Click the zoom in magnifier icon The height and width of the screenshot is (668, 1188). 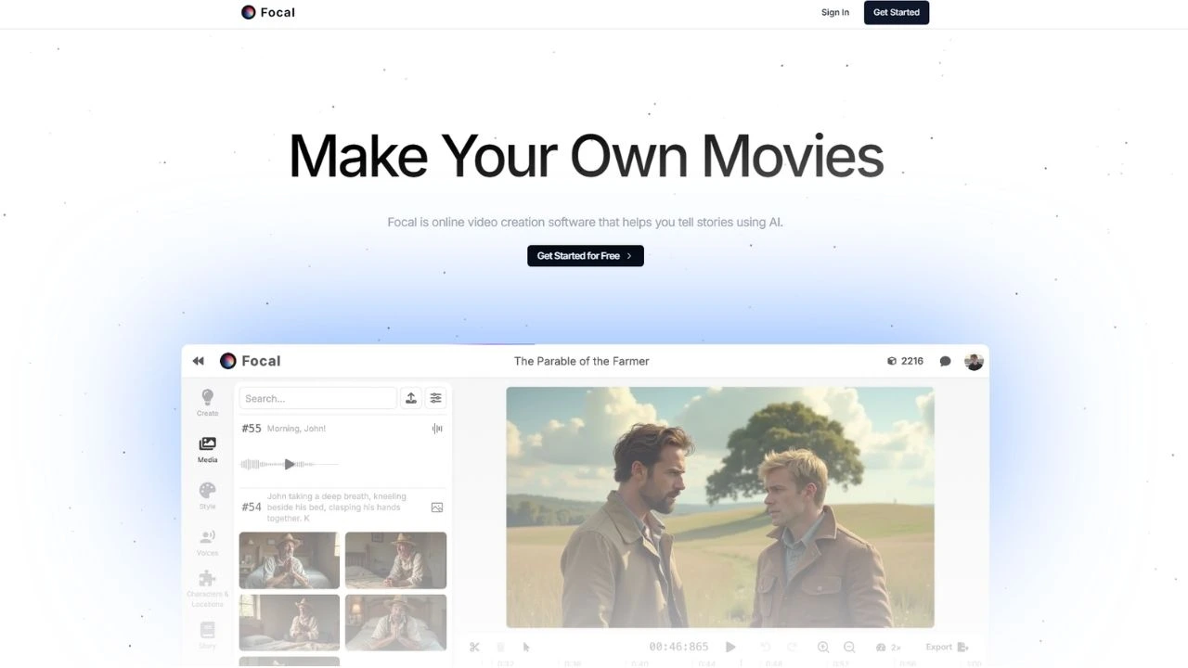click(823, 647)
